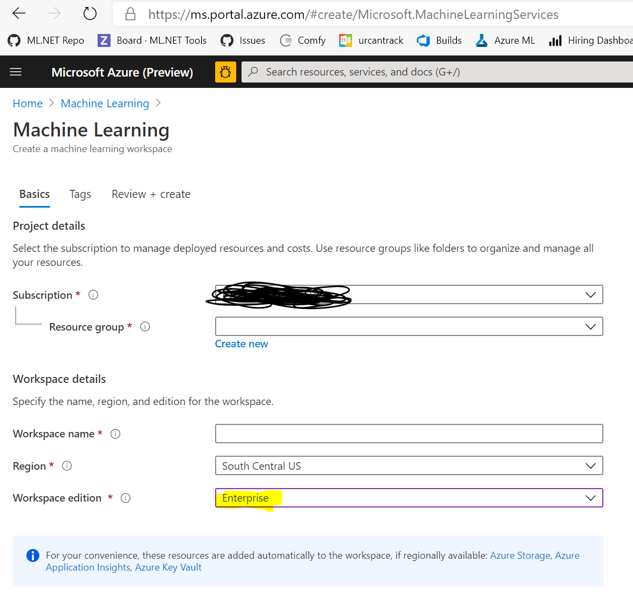Click the Subscription info tooltip icon

click(x=93, y=294)
